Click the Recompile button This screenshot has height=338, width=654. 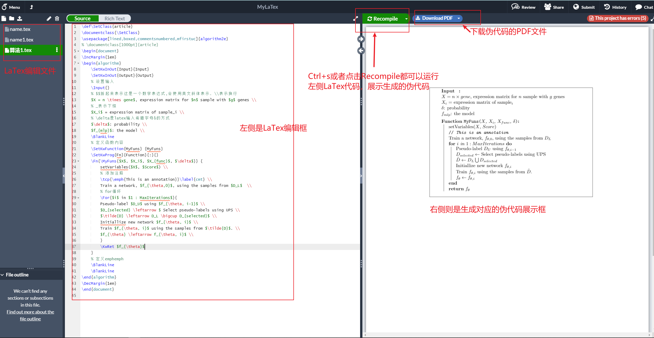tap(383, 19)
